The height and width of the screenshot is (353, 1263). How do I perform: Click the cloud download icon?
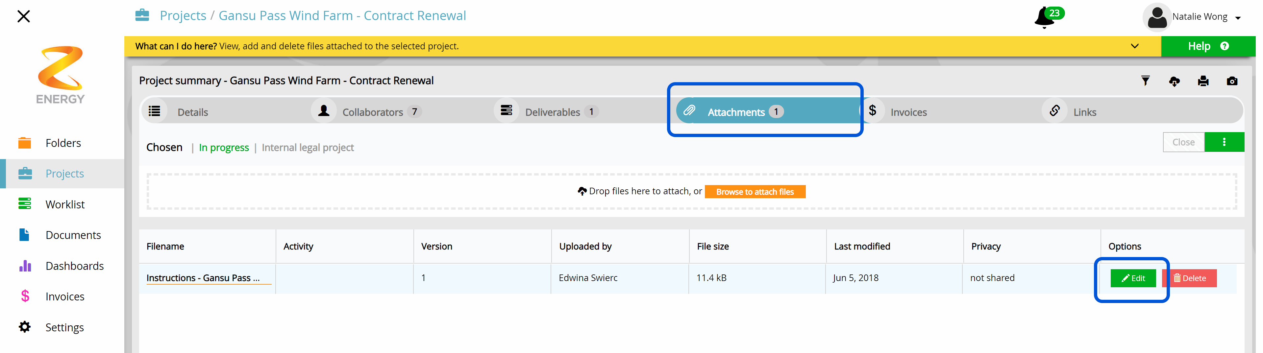coord(1174,82)
